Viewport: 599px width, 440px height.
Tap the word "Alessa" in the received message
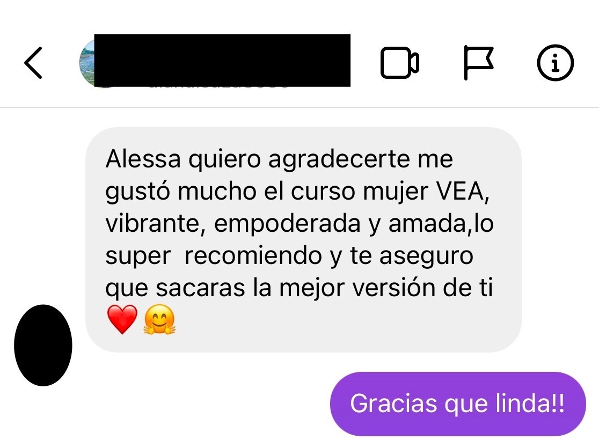(143, 158)
